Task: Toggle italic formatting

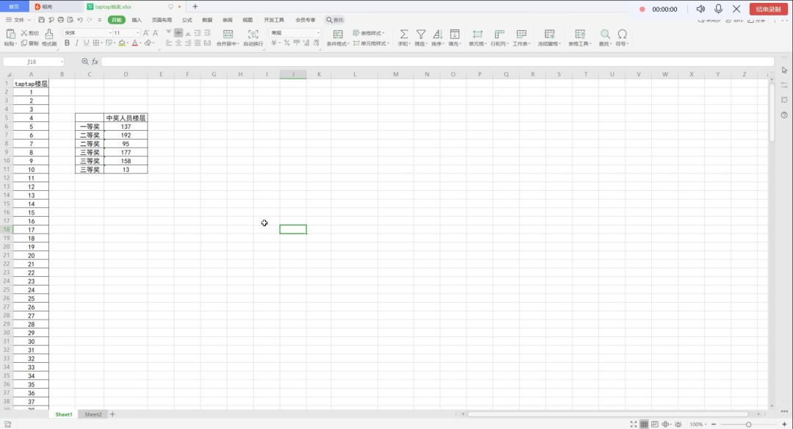Action: (76, 43)
